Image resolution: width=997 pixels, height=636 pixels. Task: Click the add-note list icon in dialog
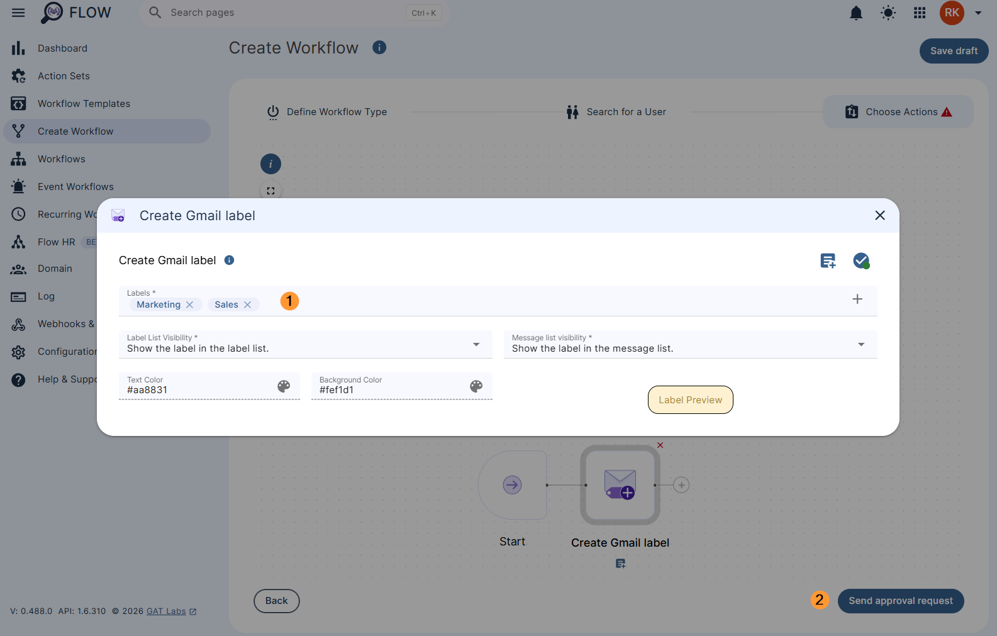click(x=828, y=260)
